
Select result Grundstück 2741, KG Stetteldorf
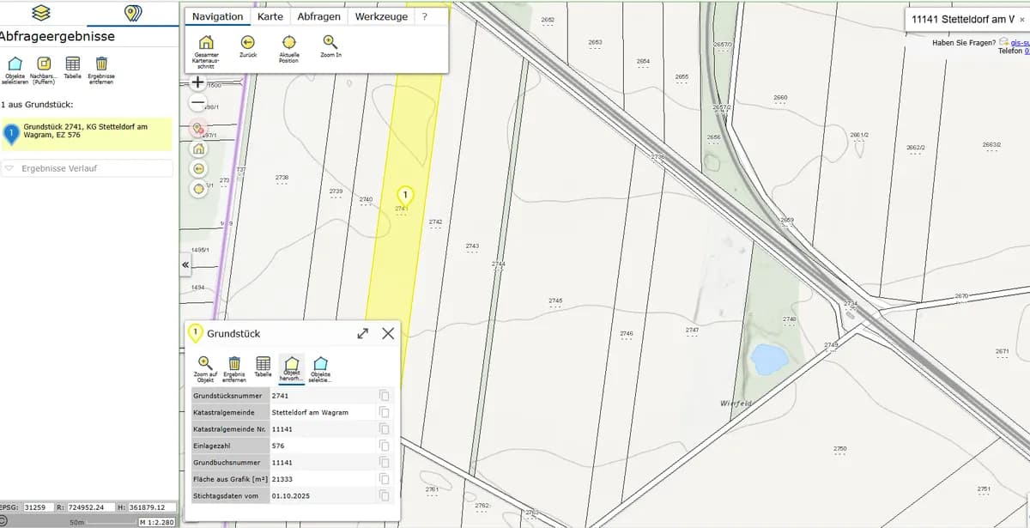coord(86,134)
